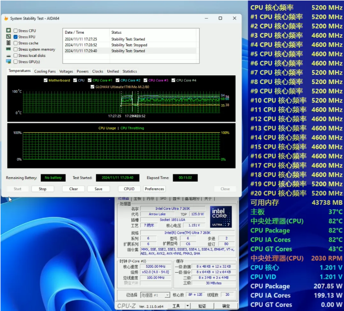Click the AIDA64 flame icon in title bar
This screenshot has width=344, height=311.
click(6, 19)
